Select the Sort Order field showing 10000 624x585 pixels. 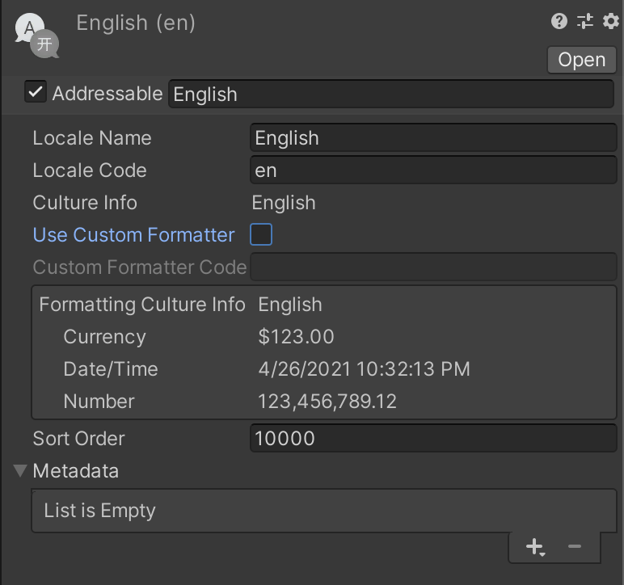[433, 439]
